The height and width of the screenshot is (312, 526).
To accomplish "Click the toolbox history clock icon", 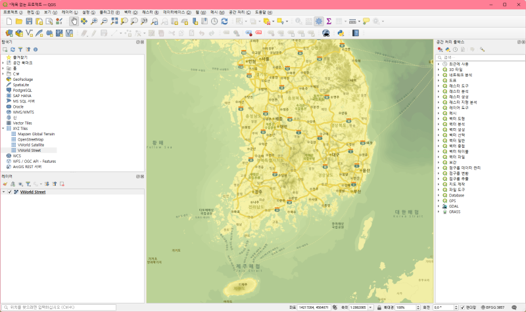I will (x=455, y=50).
